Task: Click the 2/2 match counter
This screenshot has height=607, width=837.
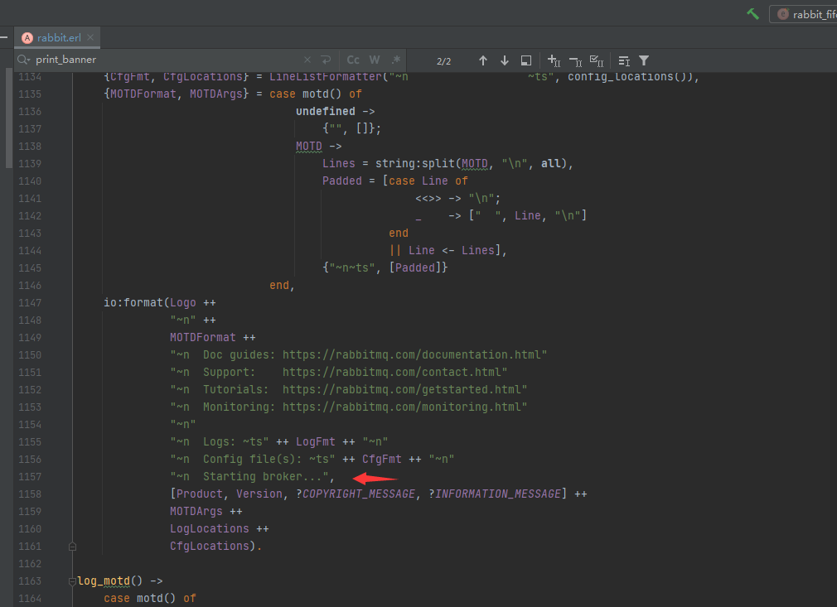Action: (443, 60)
